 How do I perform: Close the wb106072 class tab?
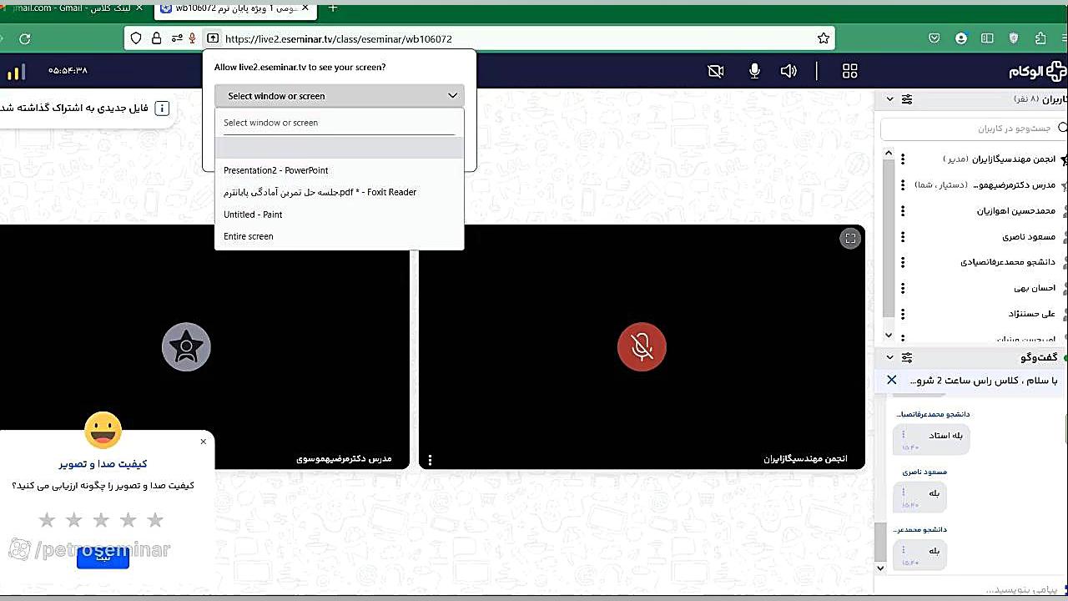coord(304,8)
